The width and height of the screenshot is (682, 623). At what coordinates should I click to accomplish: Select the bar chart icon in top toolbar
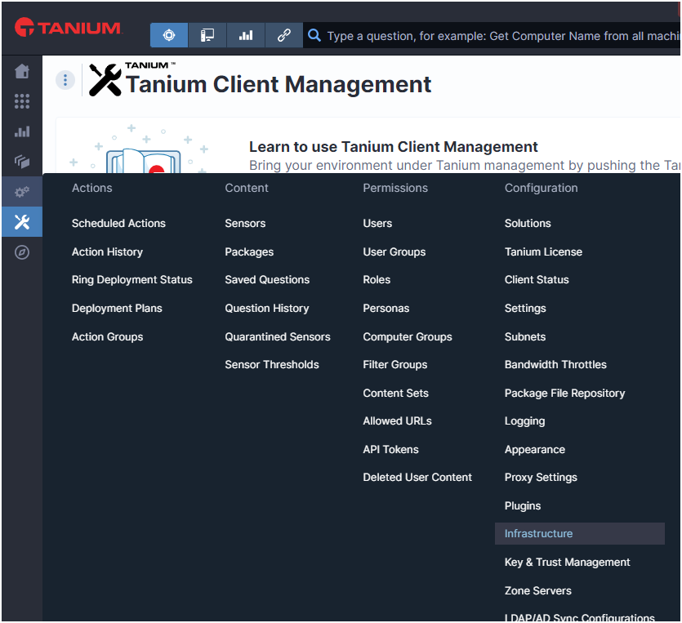[x=245, y=36]
